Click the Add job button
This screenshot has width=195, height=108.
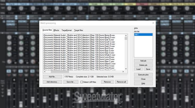[143, 60]
